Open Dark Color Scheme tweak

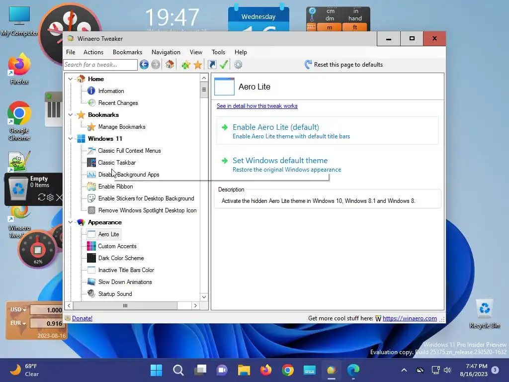[121, 258]
